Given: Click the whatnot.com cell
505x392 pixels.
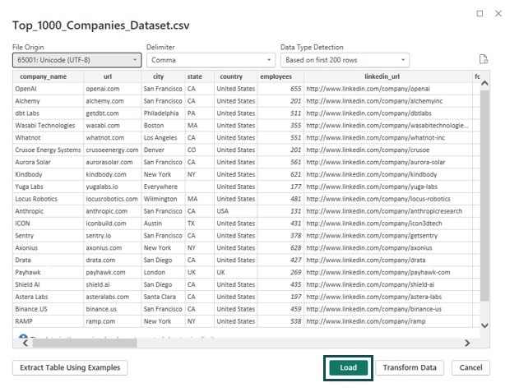Looking at the screenshot, I should (x=113, y=138).
